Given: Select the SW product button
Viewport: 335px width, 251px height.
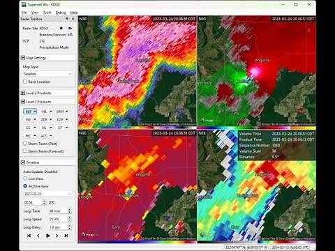Looking at the screenshot, I should click(28, 119).
